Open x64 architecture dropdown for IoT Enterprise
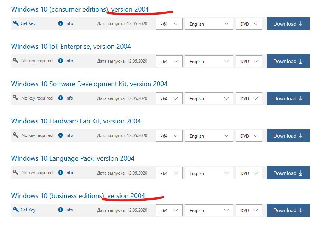The image size is (320, 226). coord(169,61)
